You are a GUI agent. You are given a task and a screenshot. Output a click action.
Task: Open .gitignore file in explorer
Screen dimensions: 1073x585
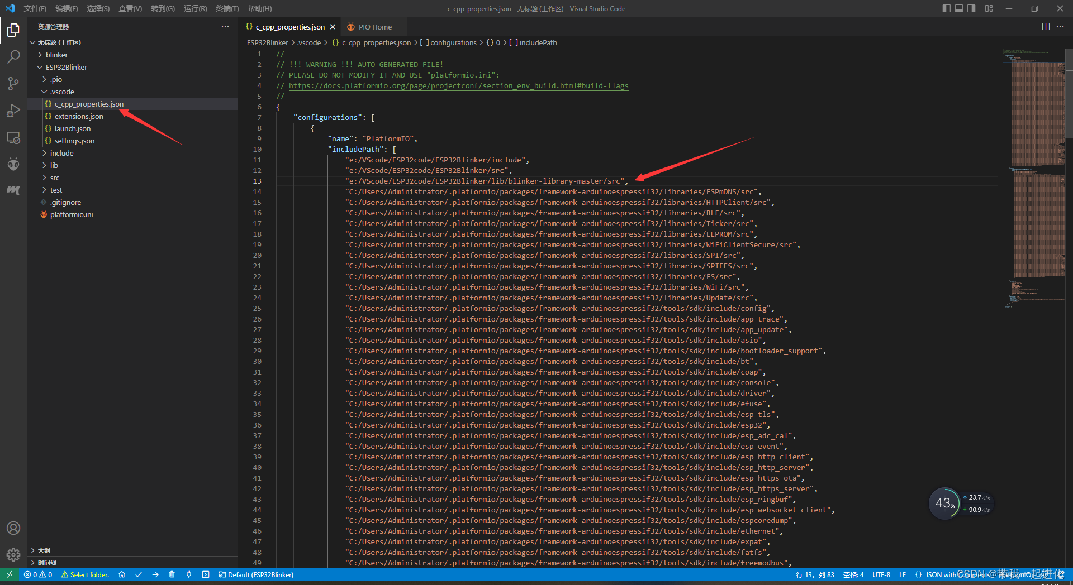click(x=132, y=202)
